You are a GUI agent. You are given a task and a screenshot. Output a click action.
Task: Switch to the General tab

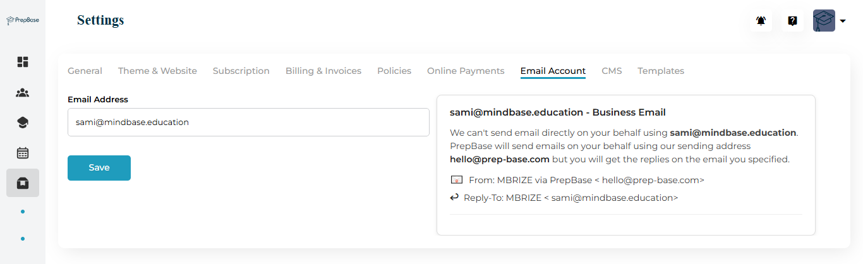point(85,71)
